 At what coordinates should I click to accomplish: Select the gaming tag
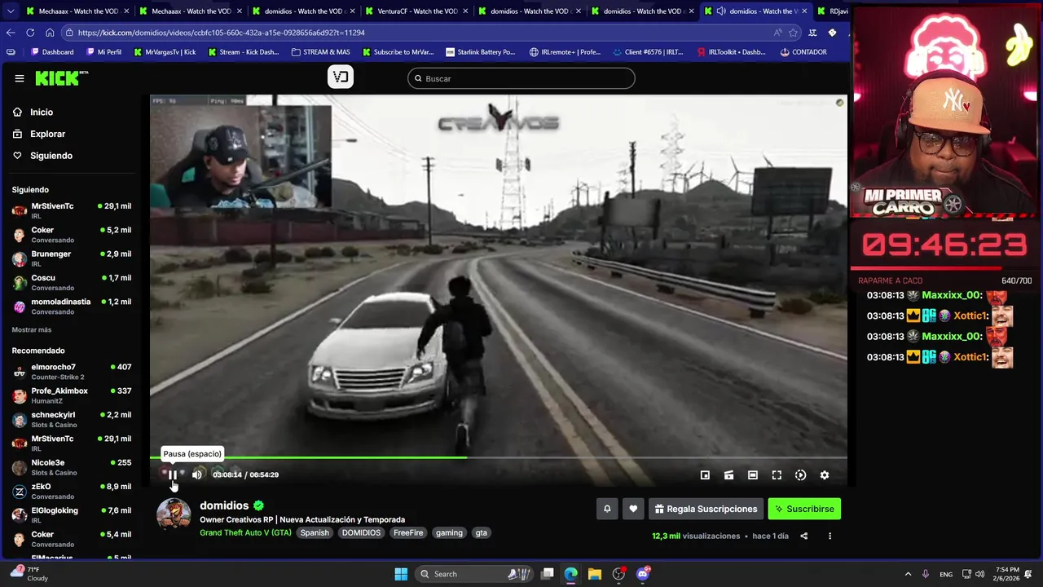[x=449, y=532]
